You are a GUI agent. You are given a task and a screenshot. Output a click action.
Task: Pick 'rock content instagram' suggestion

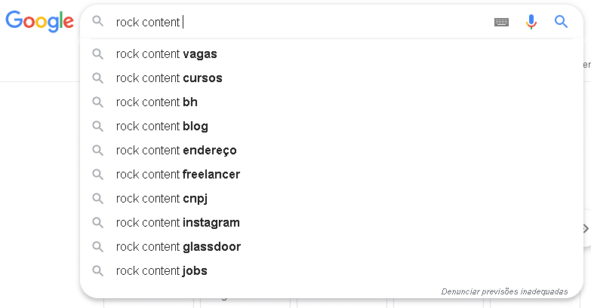177,223
